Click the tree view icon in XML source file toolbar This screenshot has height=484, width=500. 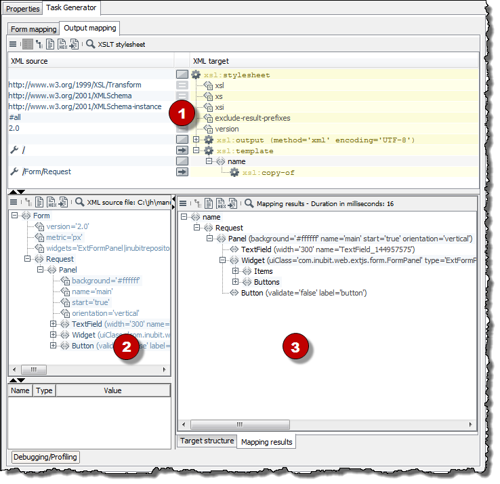click(x=26, y=202)
